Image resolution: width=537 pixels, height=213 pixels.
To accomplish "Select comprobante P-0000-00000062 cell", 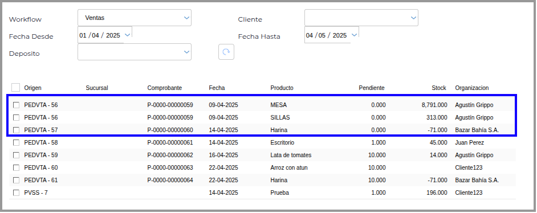I will (x=170, y=155).
